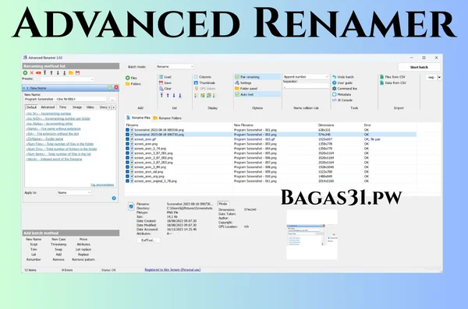Screen dimensions: 468x309
Task: Uncheck screen_aren_3_89.png checkbox
Action: coord(128,167)
